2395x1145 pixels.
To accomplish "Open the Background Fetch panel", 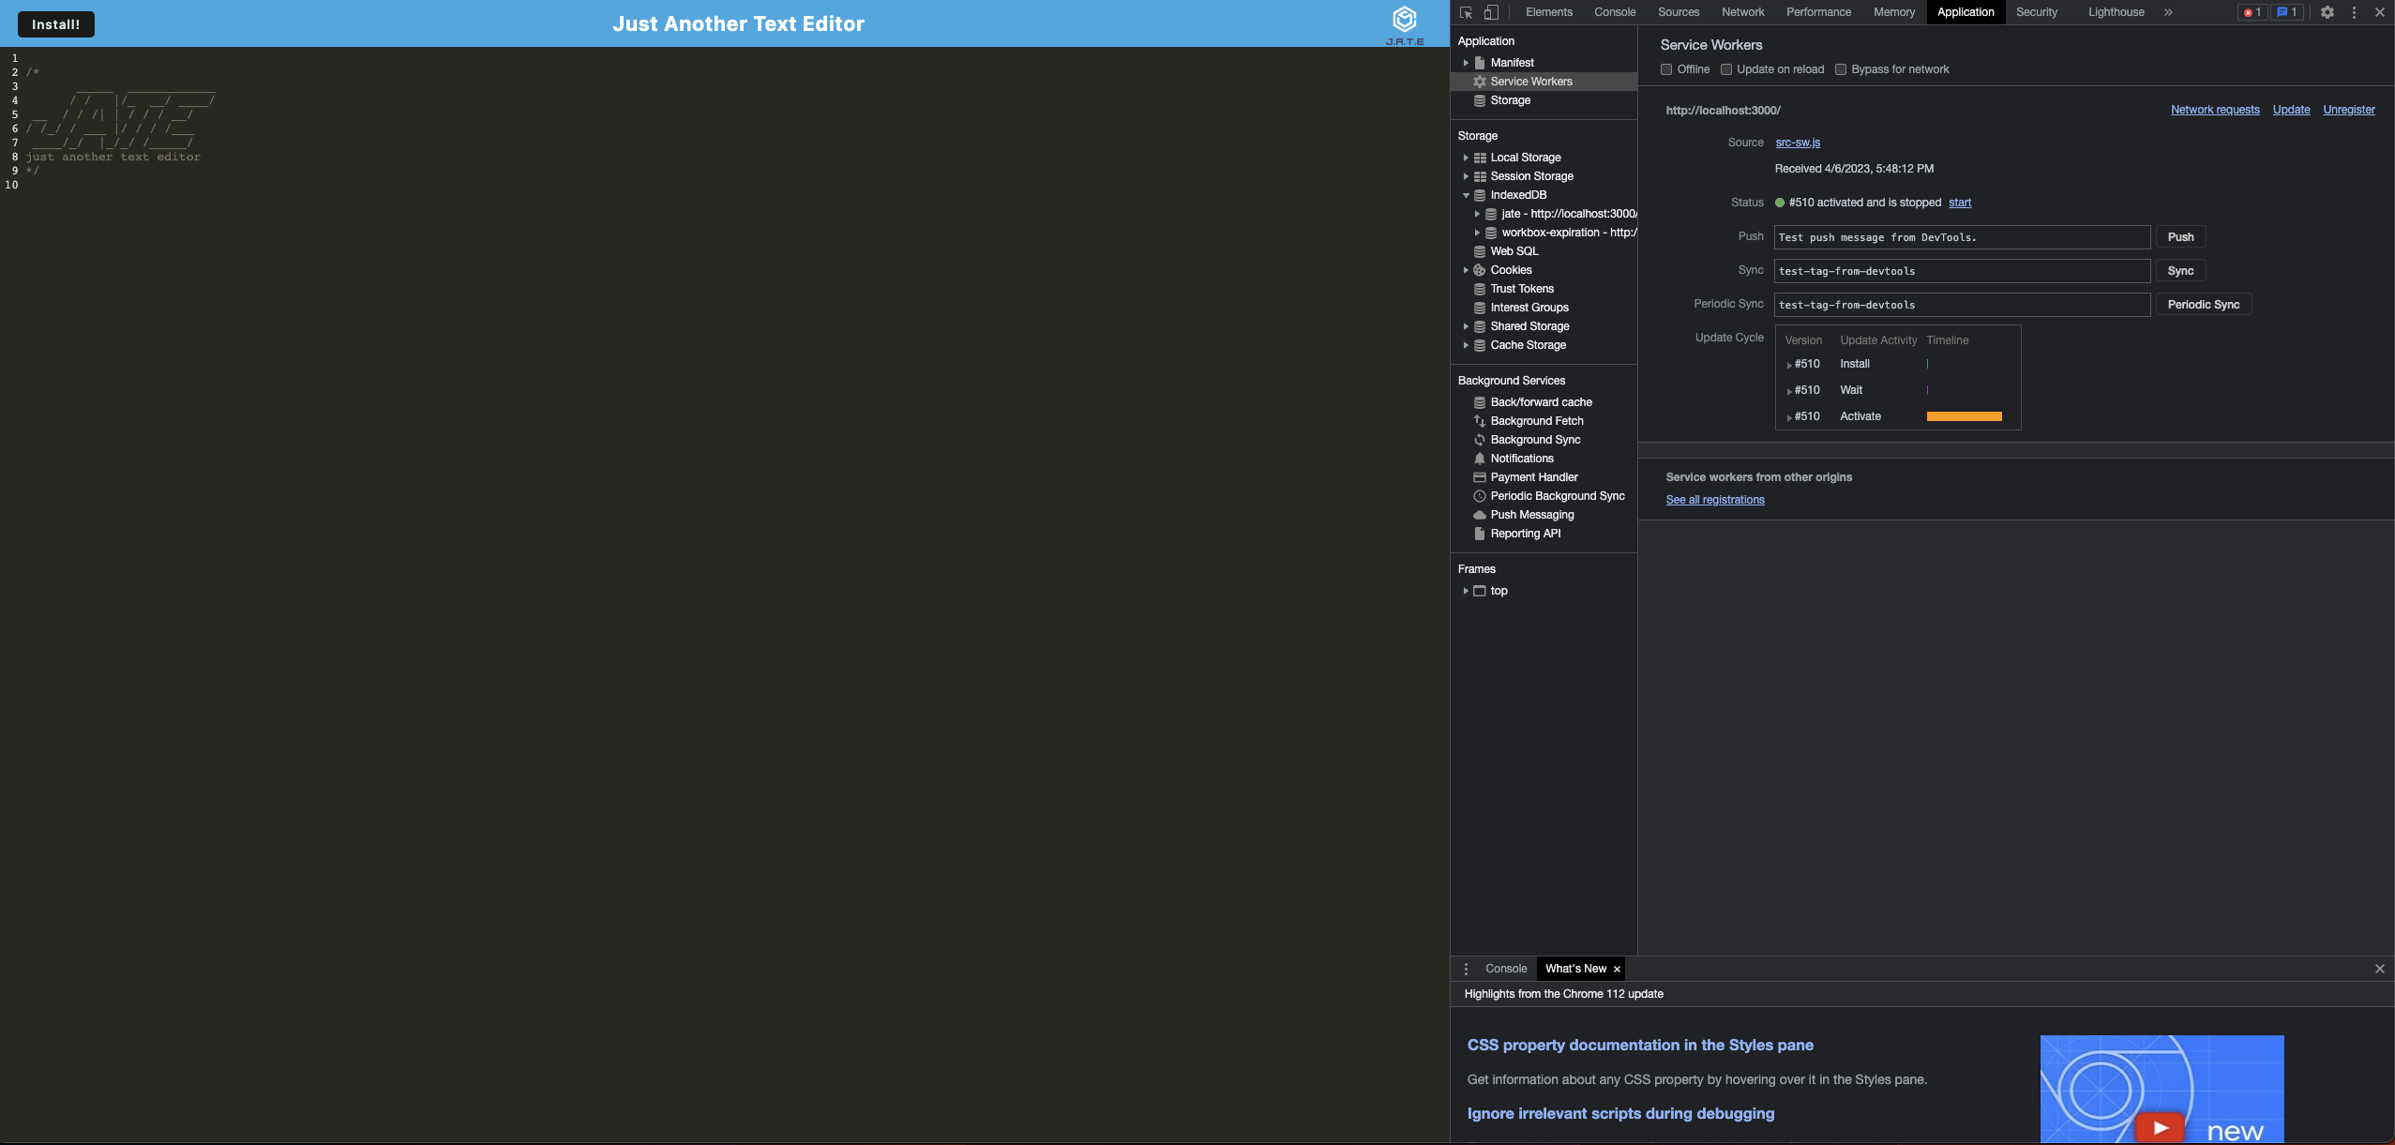I will coord(1539,420).
